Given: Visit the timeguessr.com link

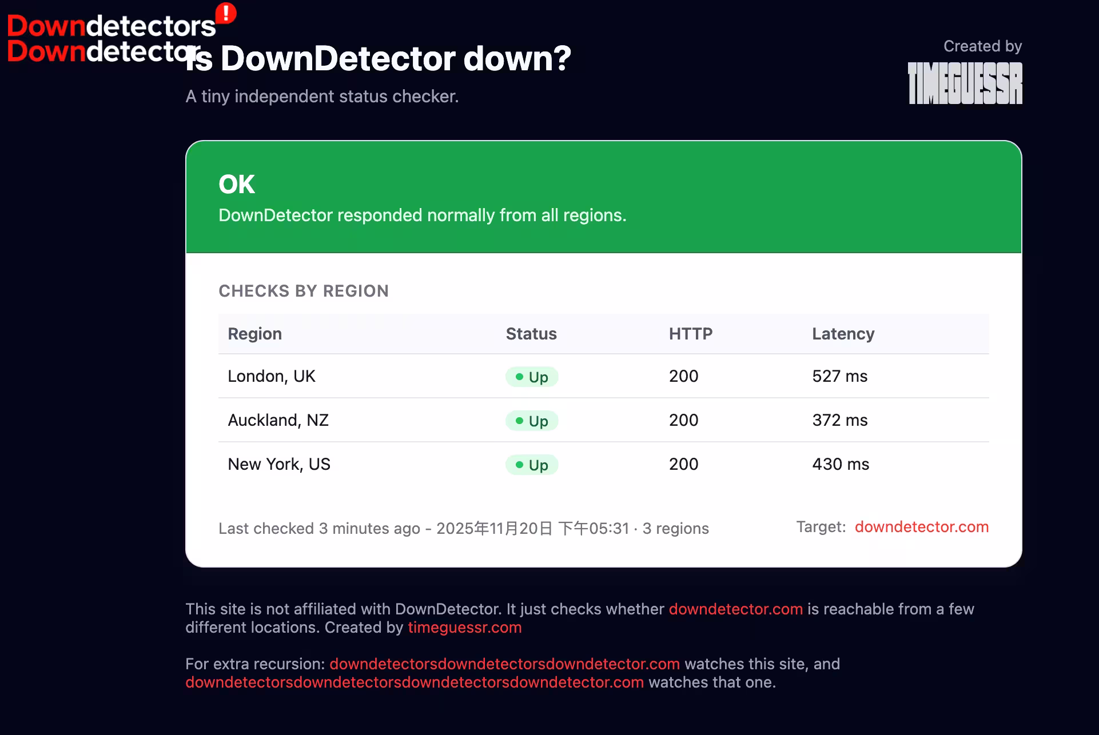Looking at the screenshot, I should (464, 628).
